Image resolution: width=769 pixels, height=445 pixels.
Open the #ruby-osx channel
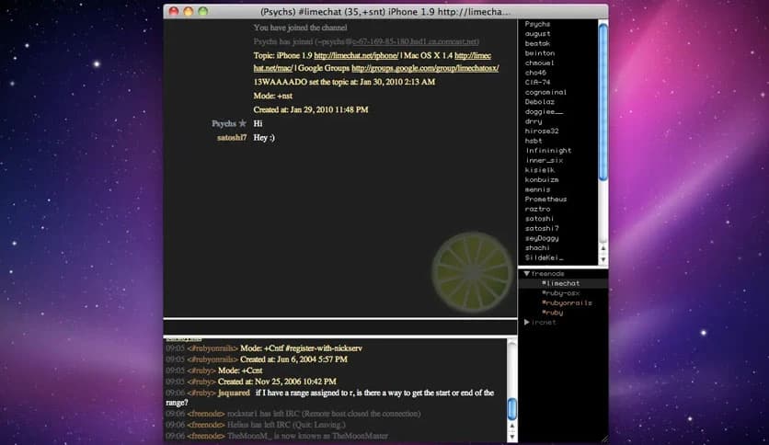(560, 293)
